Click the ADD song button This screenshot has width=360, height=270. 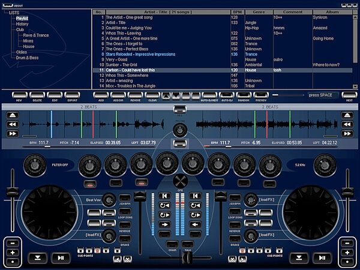click(101, 95)
